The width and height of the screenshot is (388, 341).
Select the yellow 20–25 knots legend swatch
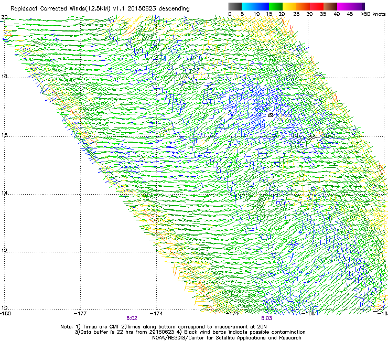click(289, 6)
